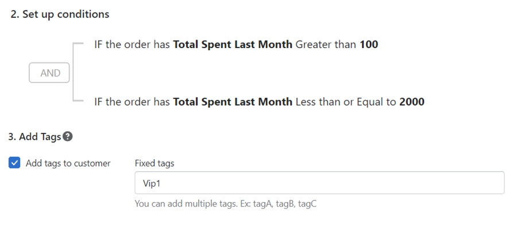Viewport: 517px width, 229px height.
Task: Click the 'Greater than' operator text
Action: (326, 44)
